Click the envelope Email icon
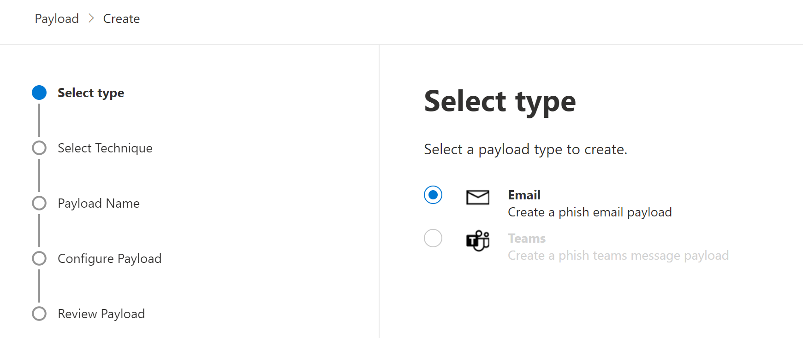803x338 pixels. coord(478,197)
